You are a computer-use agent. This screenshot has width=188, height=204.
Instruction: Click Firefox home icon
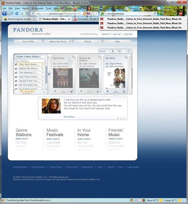click(x=27, y=14)
